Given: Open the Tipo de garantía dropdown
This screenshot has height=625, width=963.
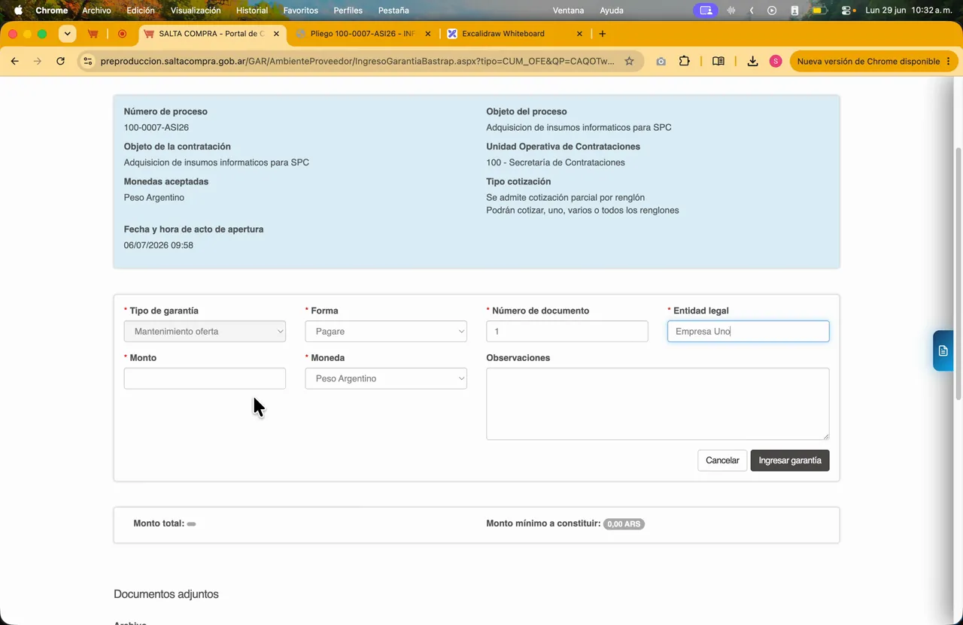Looking at the screenshot, I should [x=205, y=331].
